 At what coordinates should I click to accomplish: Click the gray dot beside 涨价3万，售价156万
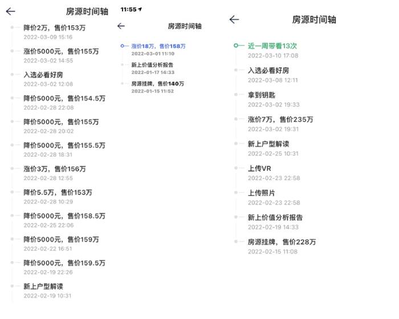click(x=12, y=169)
